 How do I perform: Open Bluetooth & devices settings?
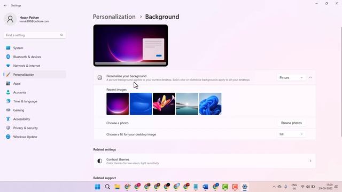coord(34,57)
